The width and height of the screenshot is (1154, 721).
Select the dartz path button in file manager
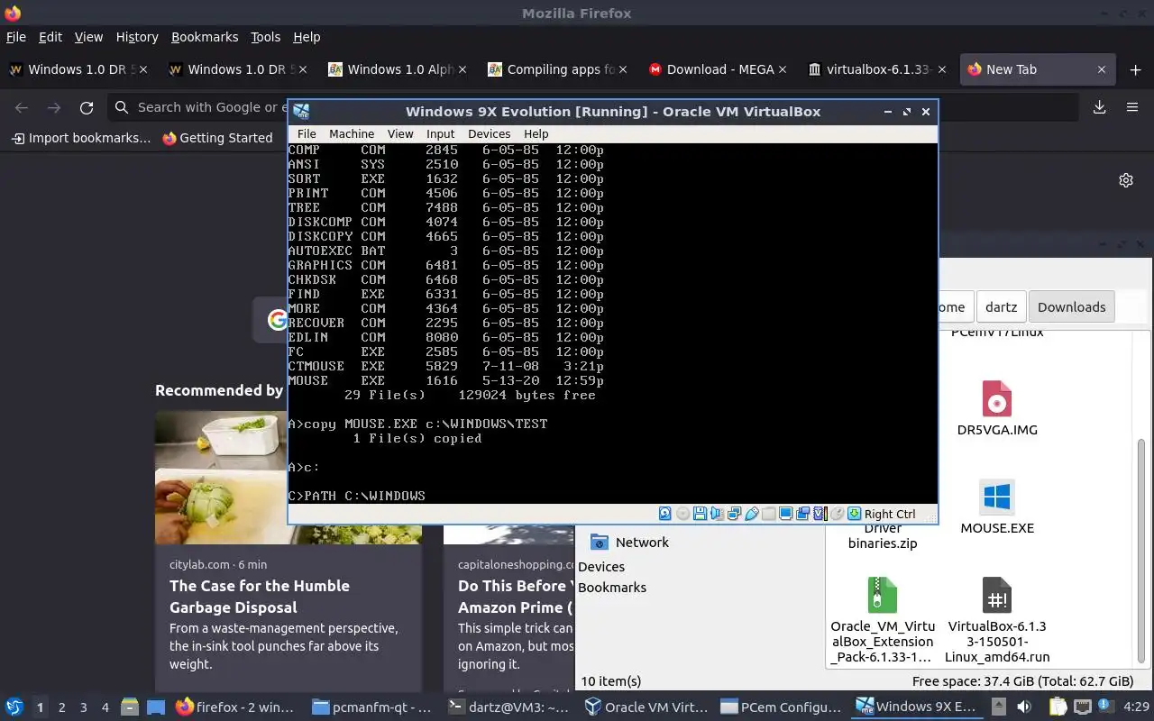click(1001, 306)
